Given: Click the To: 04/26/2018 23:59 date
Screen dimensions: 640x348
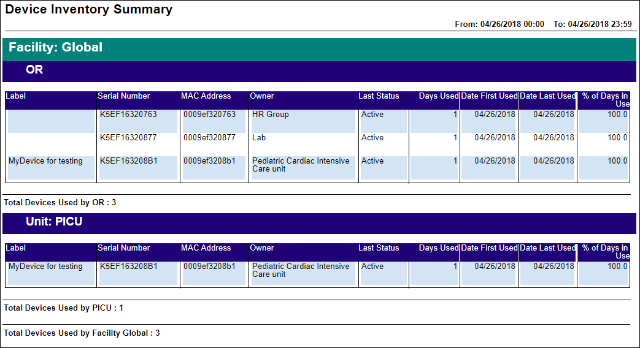Looking at the screenshot, I should coord(593,24).
